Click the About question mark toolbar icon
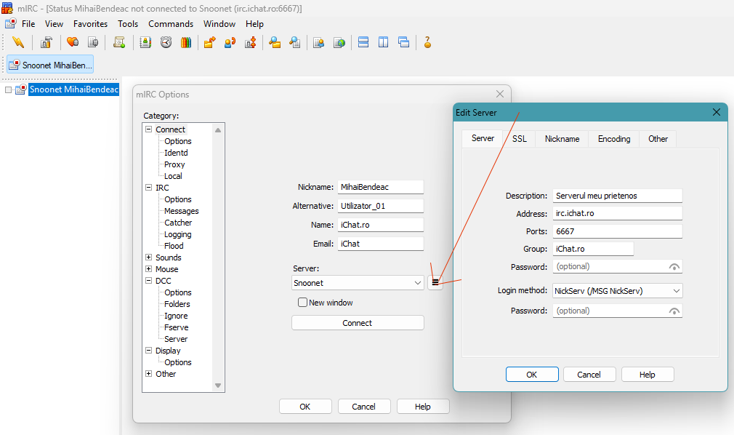This screenshot has width=734, height=435. (x=427, y=42)
